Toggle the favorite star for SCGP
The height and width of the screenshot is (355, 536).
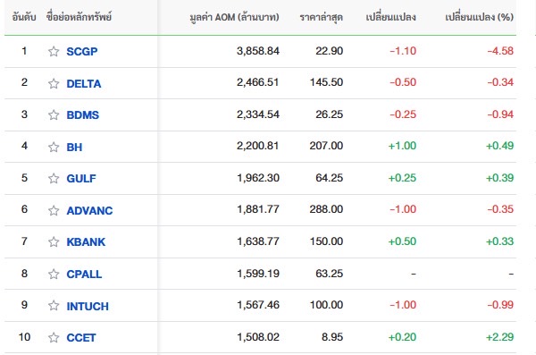54,51
